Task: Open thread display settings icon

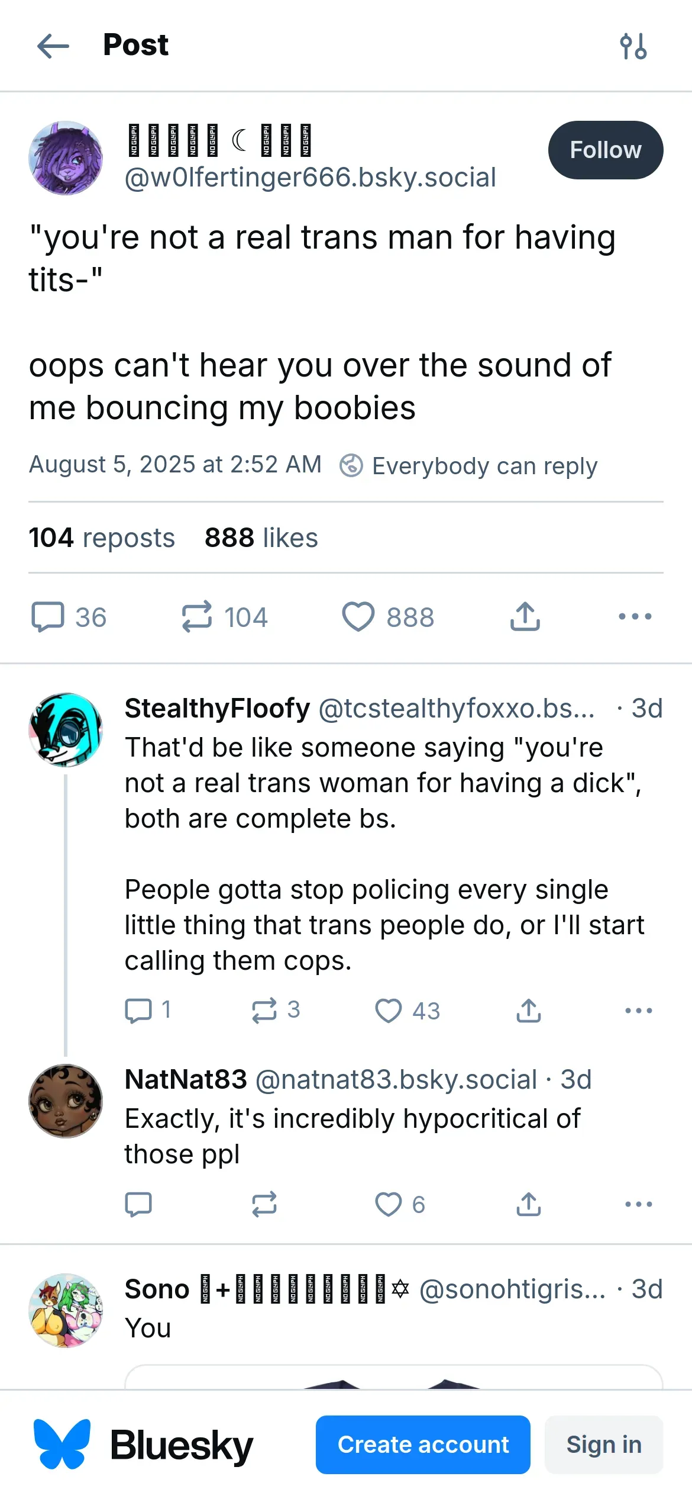Action: 633,46
